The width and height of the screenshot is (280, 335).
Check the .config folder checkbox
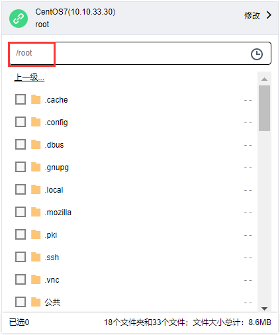coord(21,122)
